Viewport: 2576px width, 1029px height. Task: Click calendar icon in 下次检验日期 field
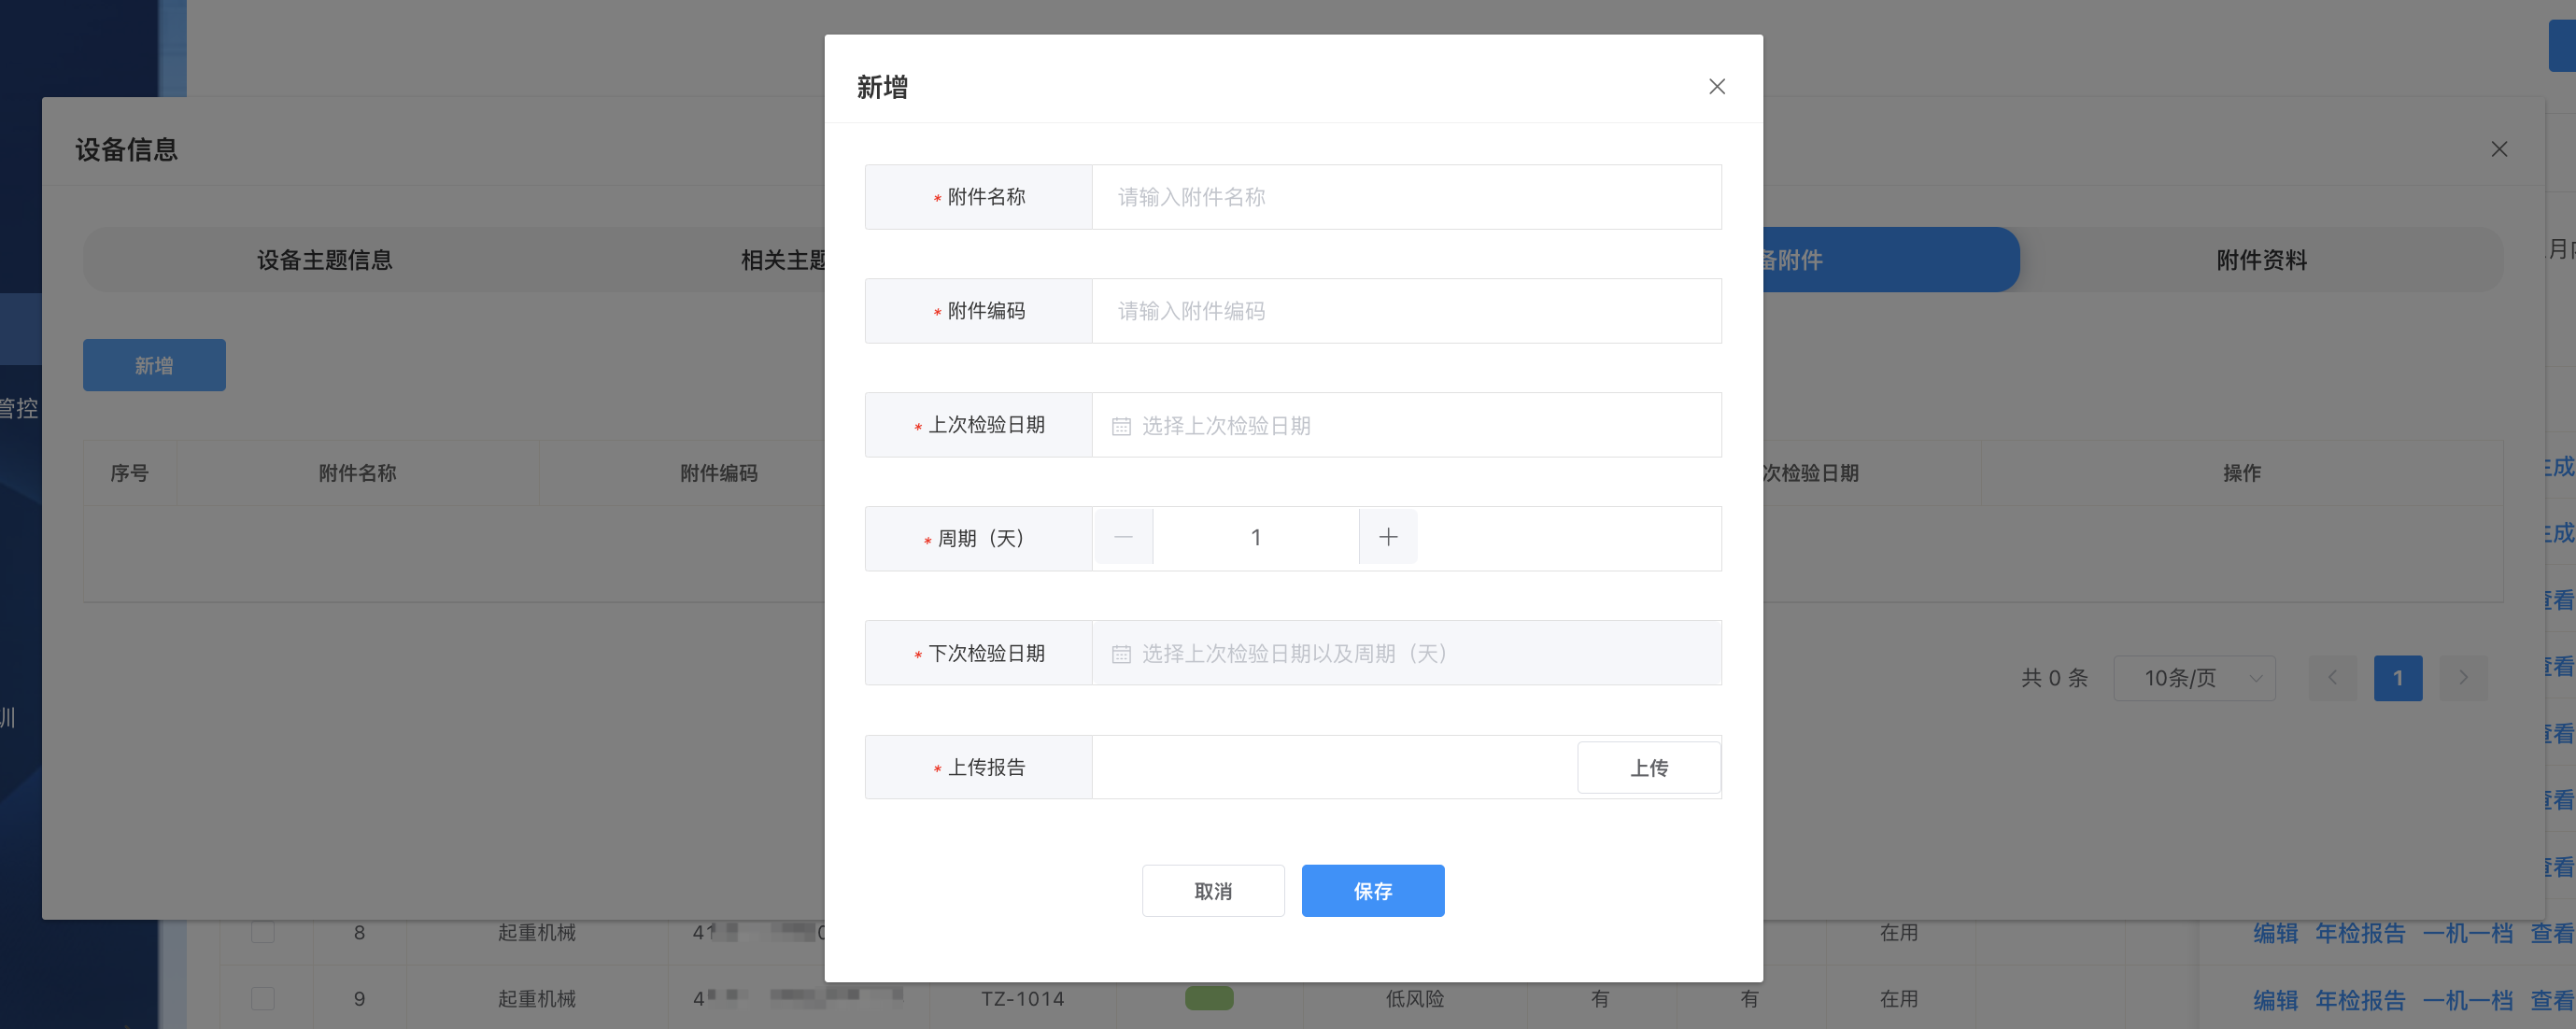coord(1121,654)
